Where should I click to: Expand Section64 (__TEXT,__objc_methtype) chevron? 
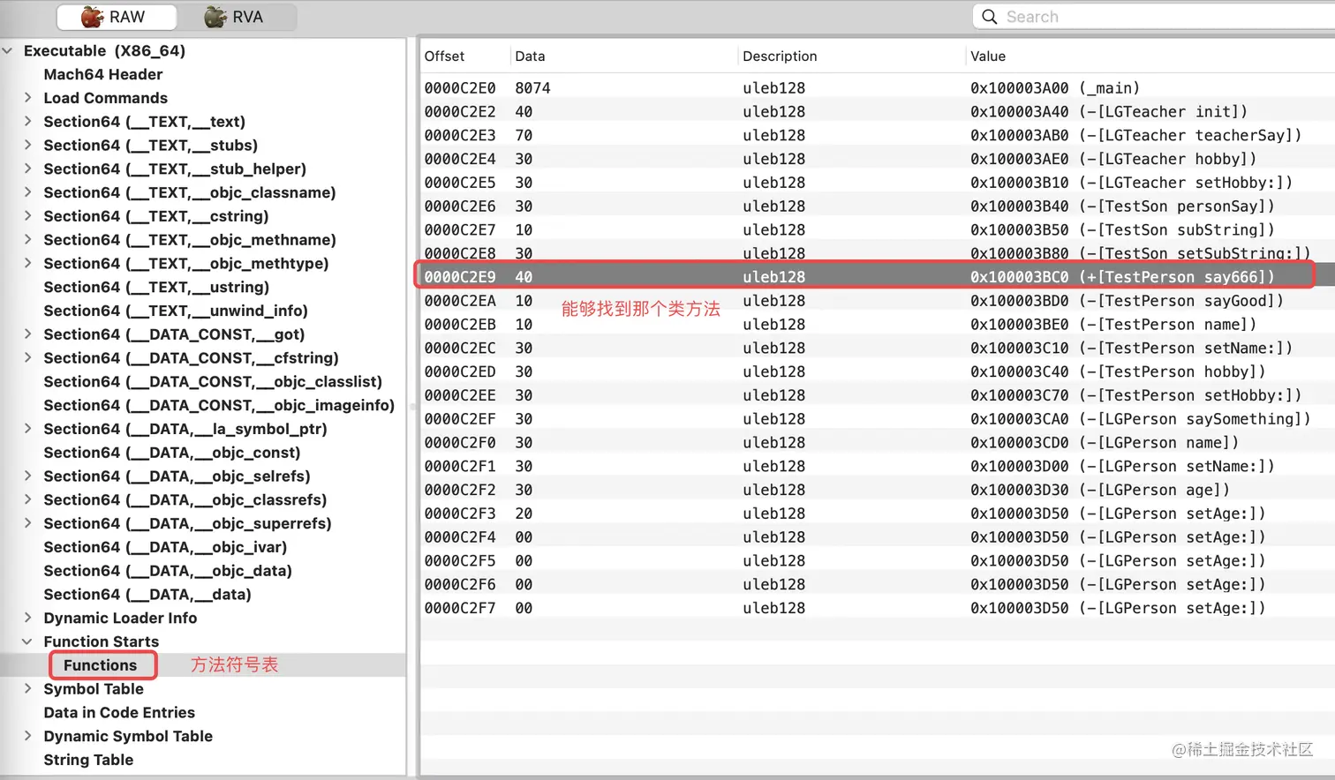pyautogui.click(x=27, y=263)
